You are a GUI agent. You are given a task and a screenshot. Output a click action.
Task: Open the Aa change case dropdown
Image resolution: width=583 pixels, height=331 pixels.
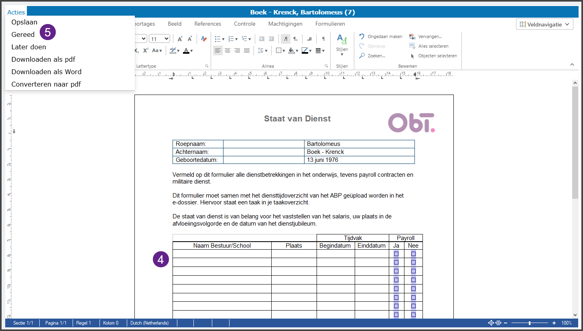(157, 50)
